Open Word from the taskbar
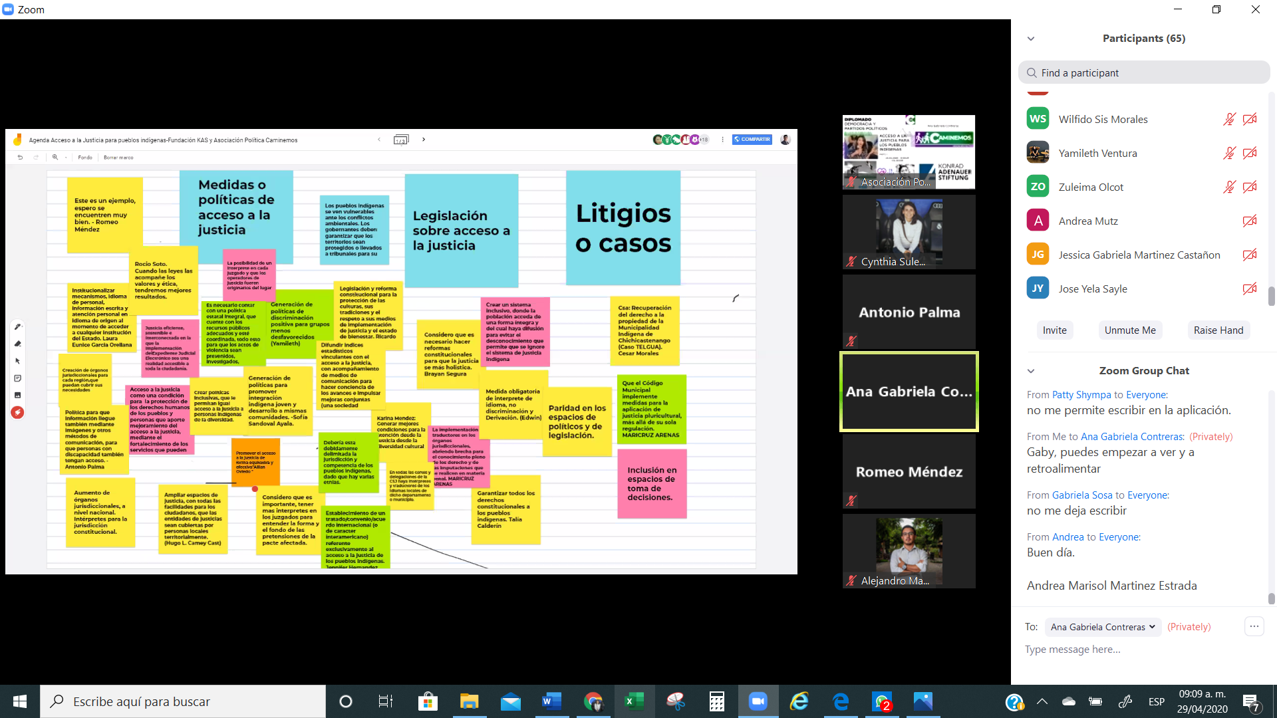This screenshot has height=718, width=1277. 551,701
